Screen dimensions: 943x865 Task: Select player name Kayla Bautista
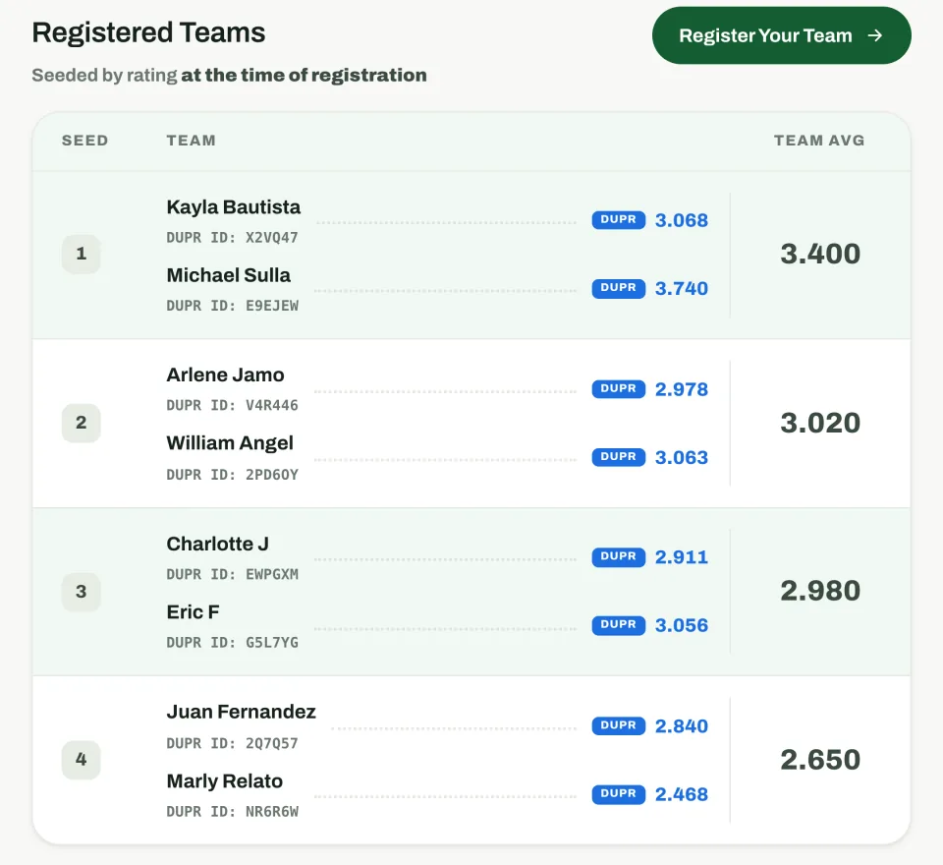[234, 207]
